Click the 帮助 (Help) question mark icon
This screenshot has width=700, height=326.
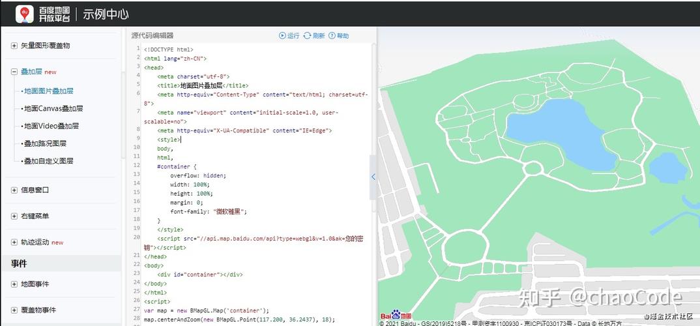(x=332, y=36)
